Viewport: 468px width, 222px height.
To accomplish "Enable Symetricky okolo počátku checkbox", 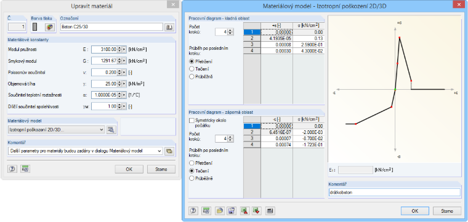I will tap(192, 121).
